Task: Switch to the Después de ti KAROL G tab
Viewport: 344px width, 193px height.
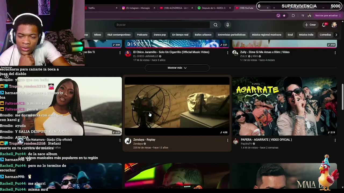Action: (x=214, y=8)
